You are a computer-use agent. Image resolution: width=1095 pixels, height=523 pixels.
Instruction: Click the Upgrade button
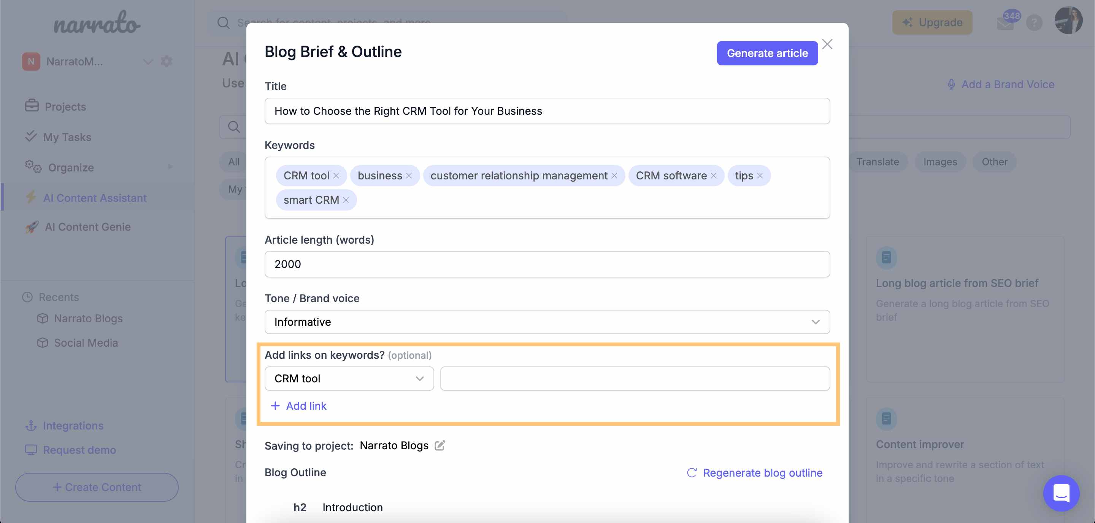coord(932,22)
